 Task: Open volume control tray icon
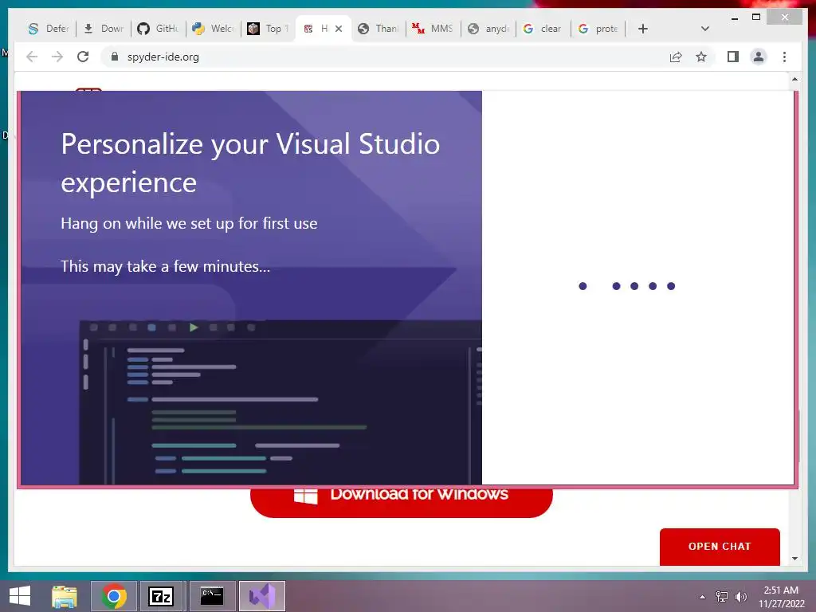(x=741, y=597)
